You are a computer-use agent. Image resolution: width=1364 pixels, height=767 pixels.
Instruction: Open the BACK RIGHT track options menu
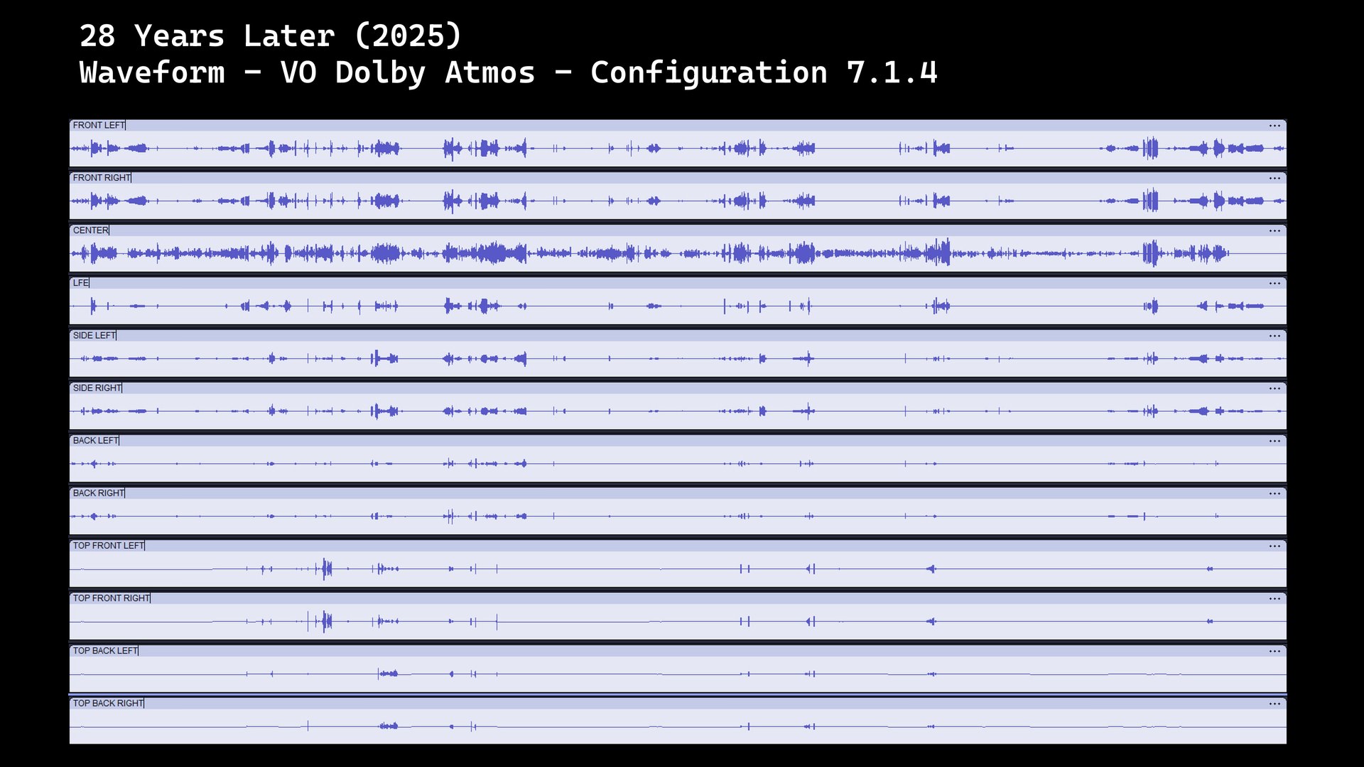pos(1274,494)
